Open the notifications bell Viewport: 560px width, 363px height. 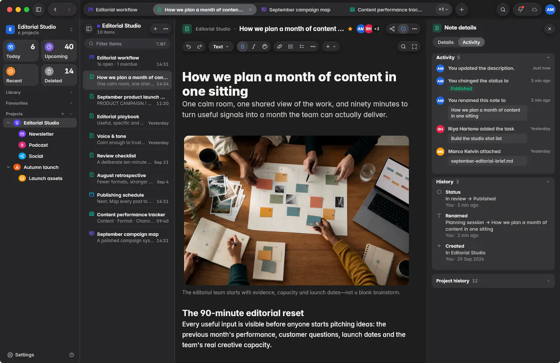520,10
